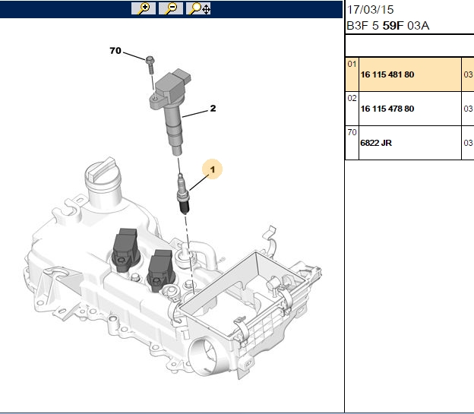This screenshot has width=474, height=414.
Task: Select part number 6822 JR
Action: 376,143
